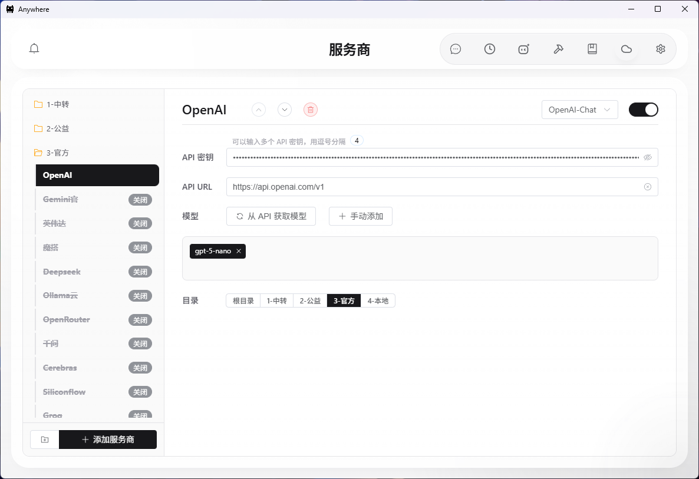Clear the API URL with circle-x icon
The height and width of the screenshot is (479, 699).
tap(647, 187)
